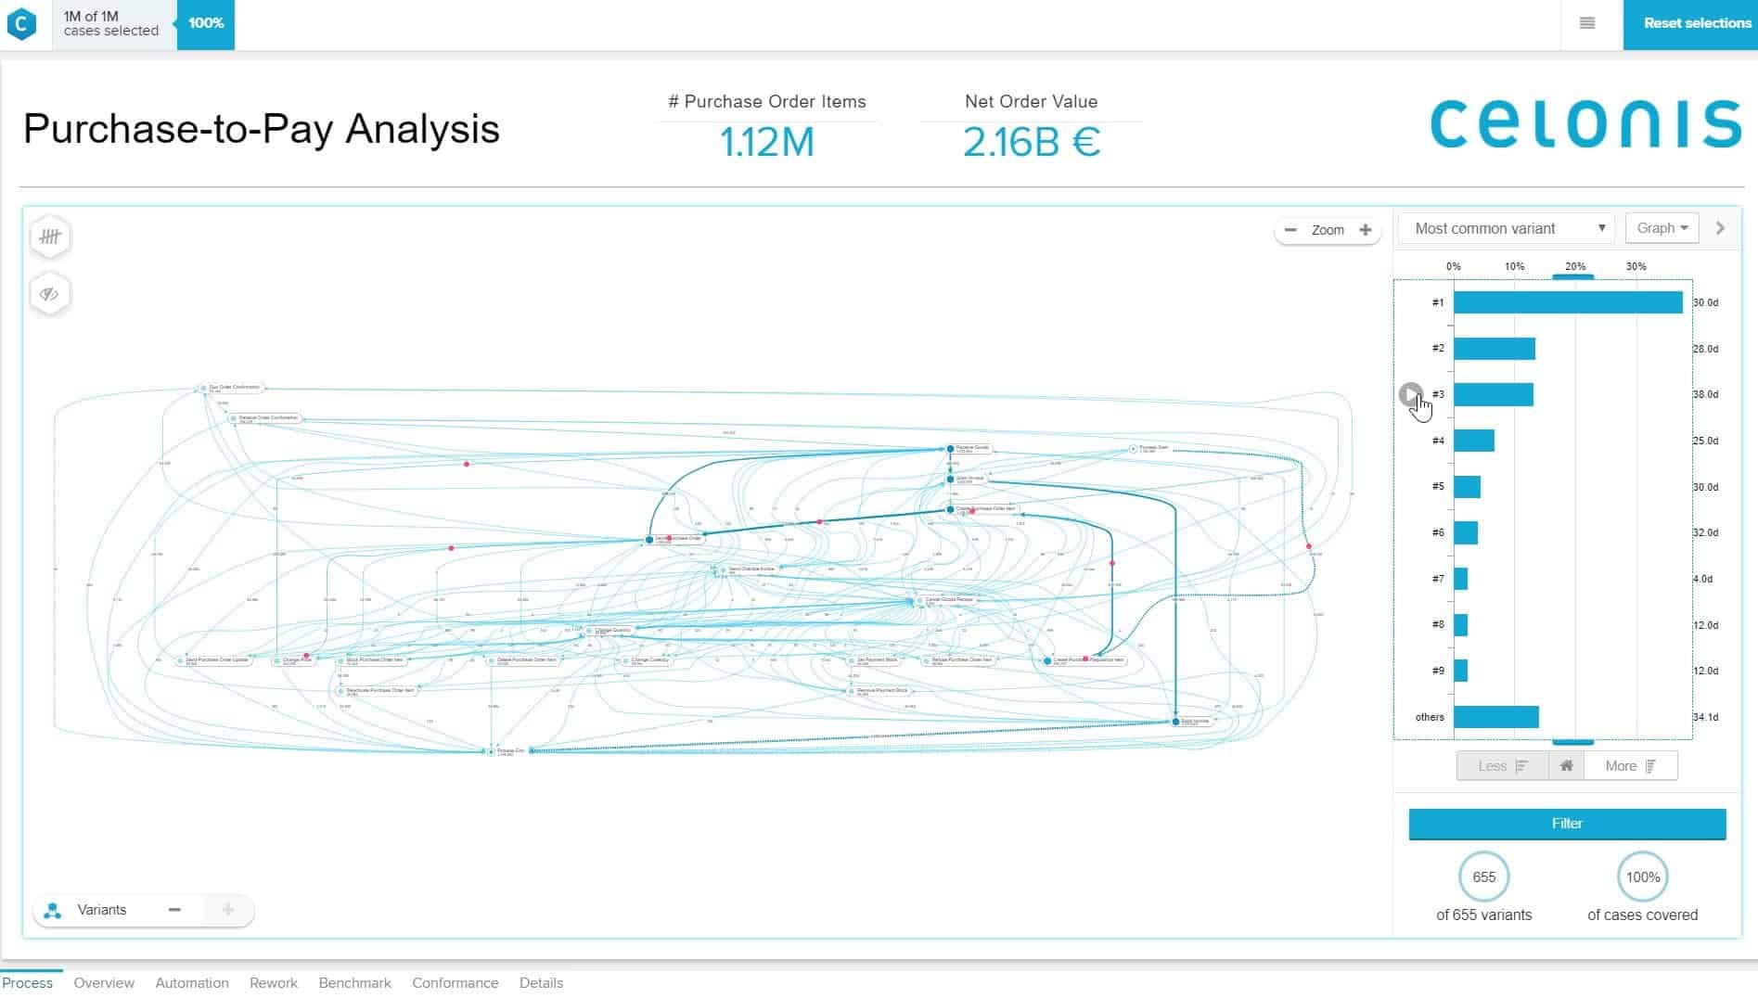Viewport: 1758px width, 998px height.
Task: Click the 100% cases selected badge
Action: [206, 24]
